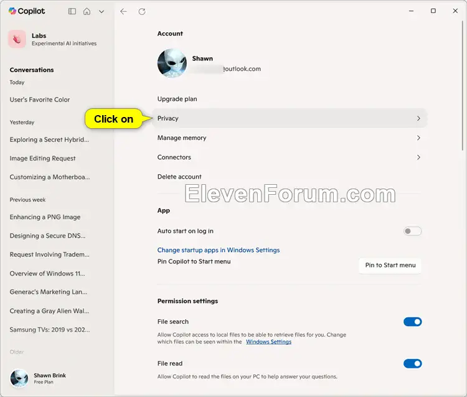This screenshot has height=397, width=467.
Task: Disable the File search toggle
Action: coord(412,322)
